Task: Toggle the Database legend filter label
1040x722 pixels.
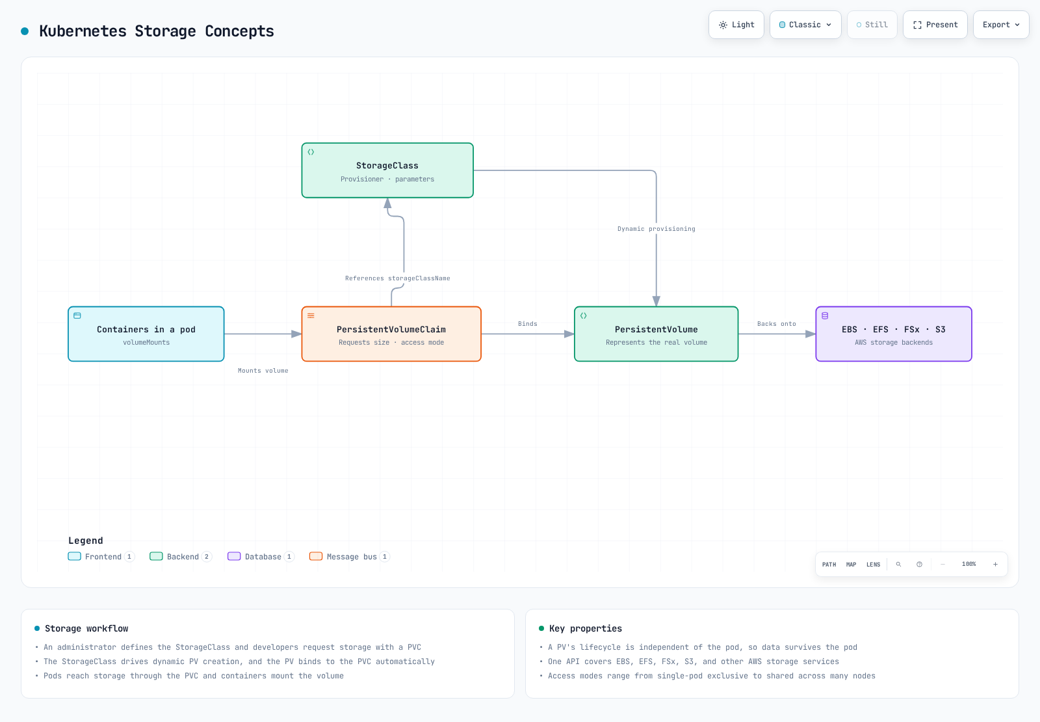Action: coord(263,557)
